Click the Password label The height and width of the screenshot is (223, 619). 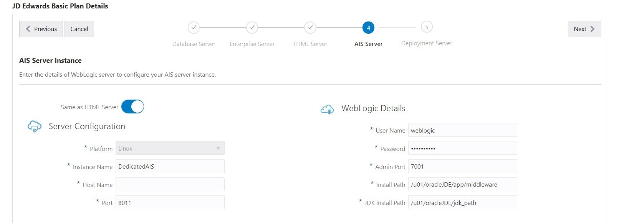tap(392, 149)
